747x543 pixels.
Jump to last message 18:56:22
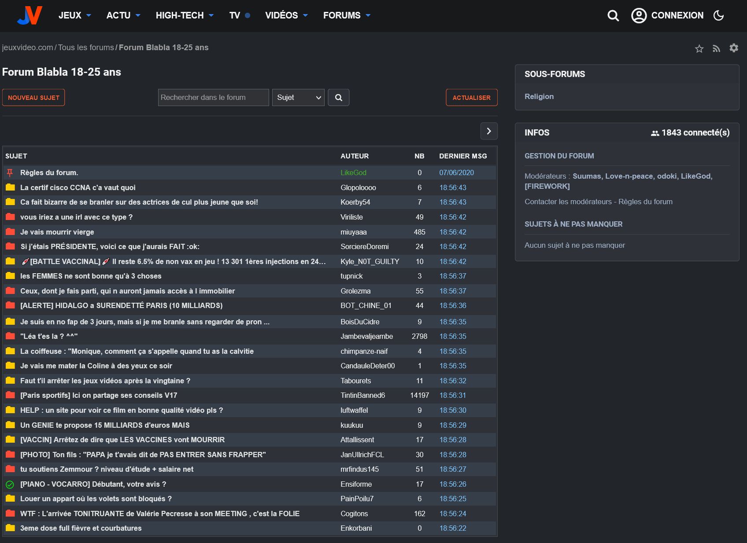click(453, 528)
